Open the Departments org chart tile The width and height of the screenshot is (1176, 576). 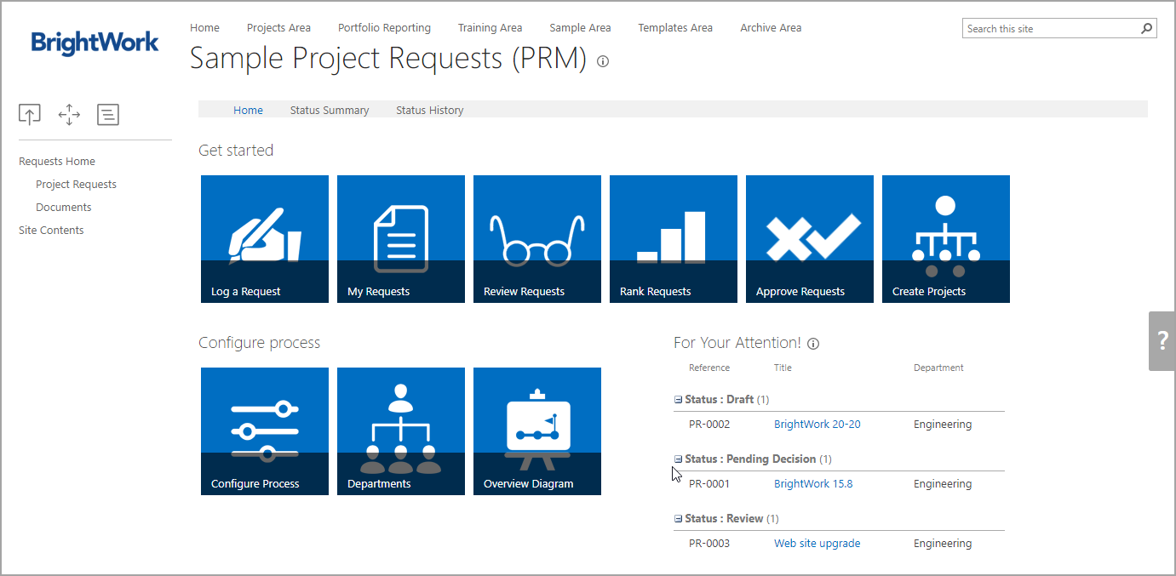pyautogui.click(x=400, y=431)
